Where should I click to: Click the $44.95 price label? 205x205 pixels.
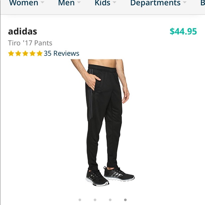[183, 31]
